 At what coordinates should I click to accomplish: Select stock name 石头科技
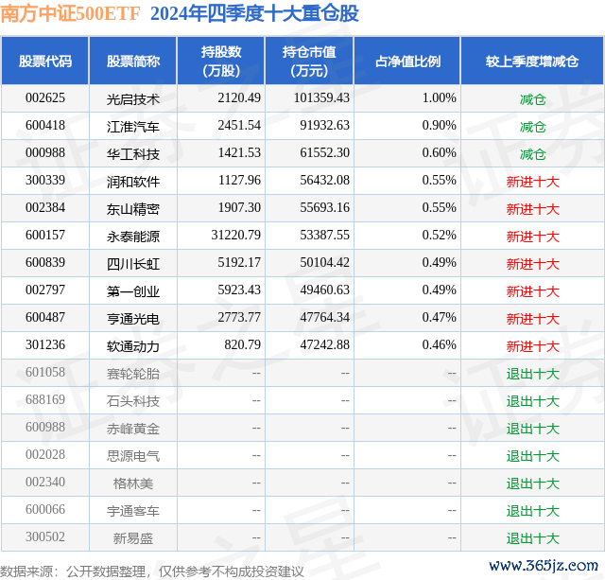point(133,401)
